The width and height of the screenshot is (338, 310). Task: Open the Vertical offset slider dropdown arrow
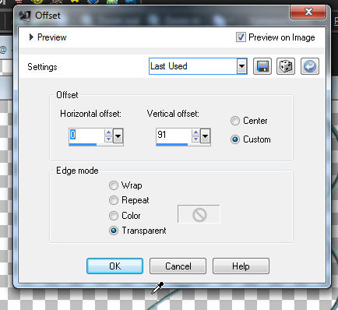[205, 136]
